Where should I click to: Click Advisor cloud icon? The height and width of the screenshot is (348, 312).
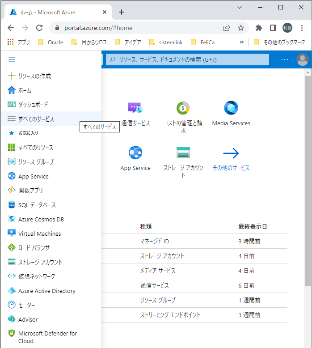[x=12, y=319]
